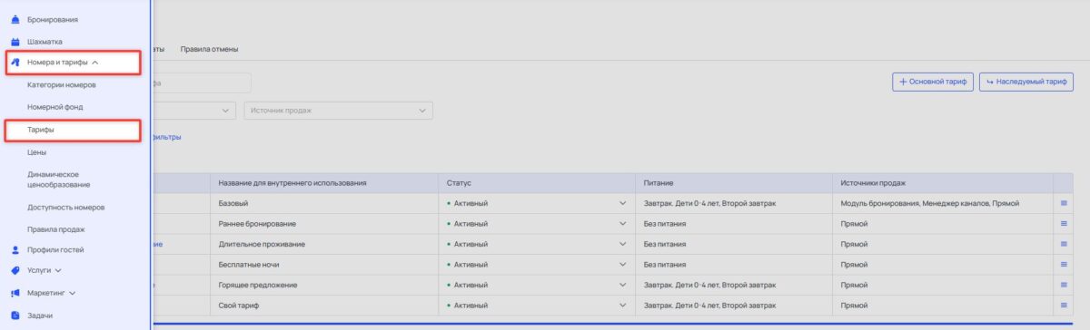Click the tariff search input field

click(x=202, y=82)
